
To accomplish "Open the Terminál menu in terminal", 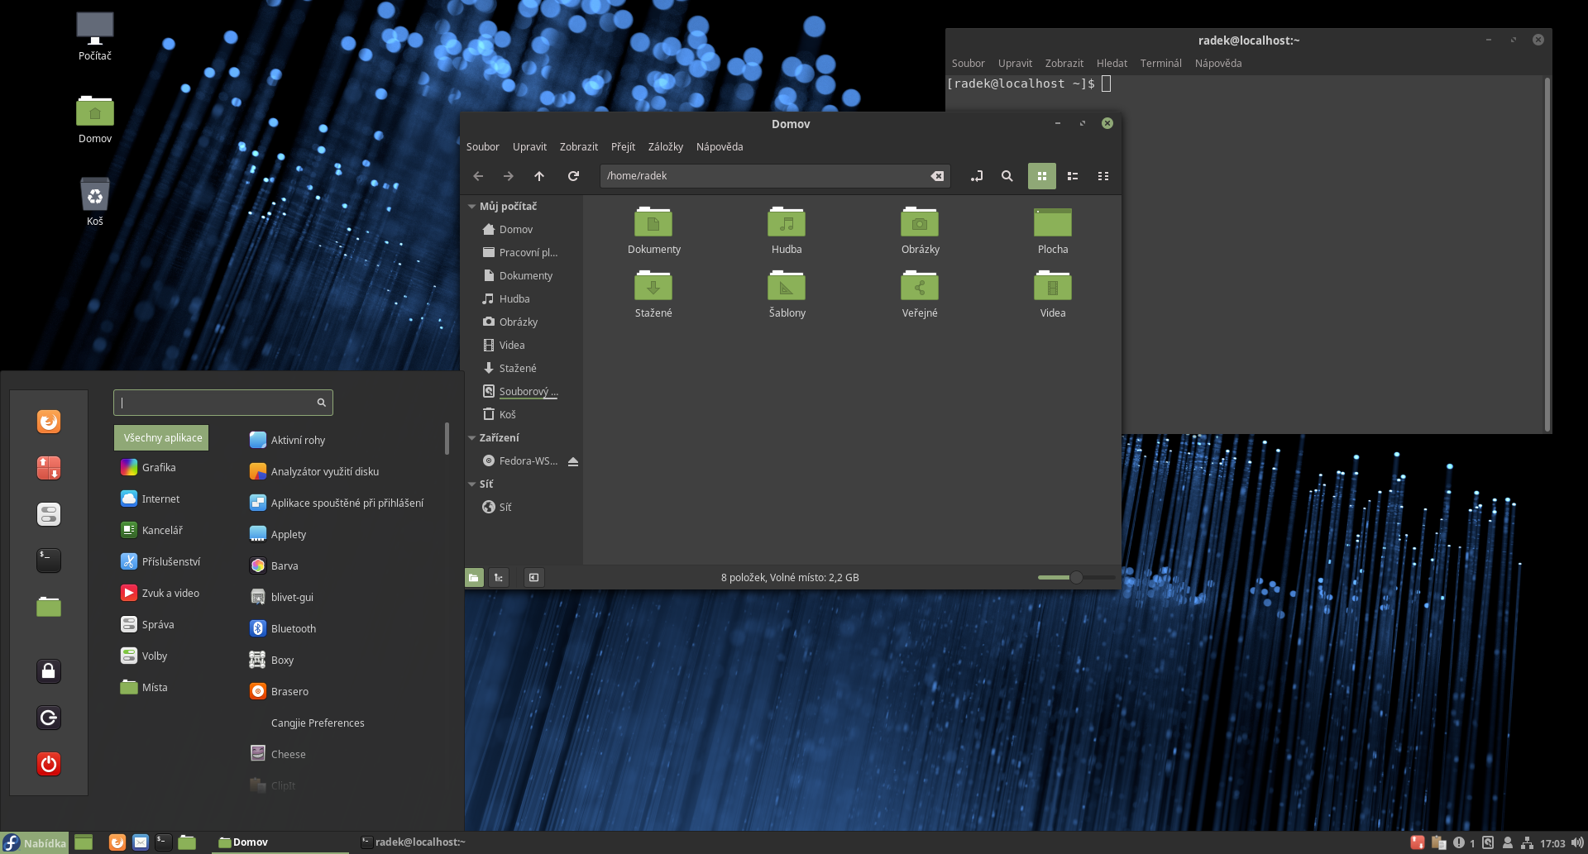I will (x=1160, y=64).
